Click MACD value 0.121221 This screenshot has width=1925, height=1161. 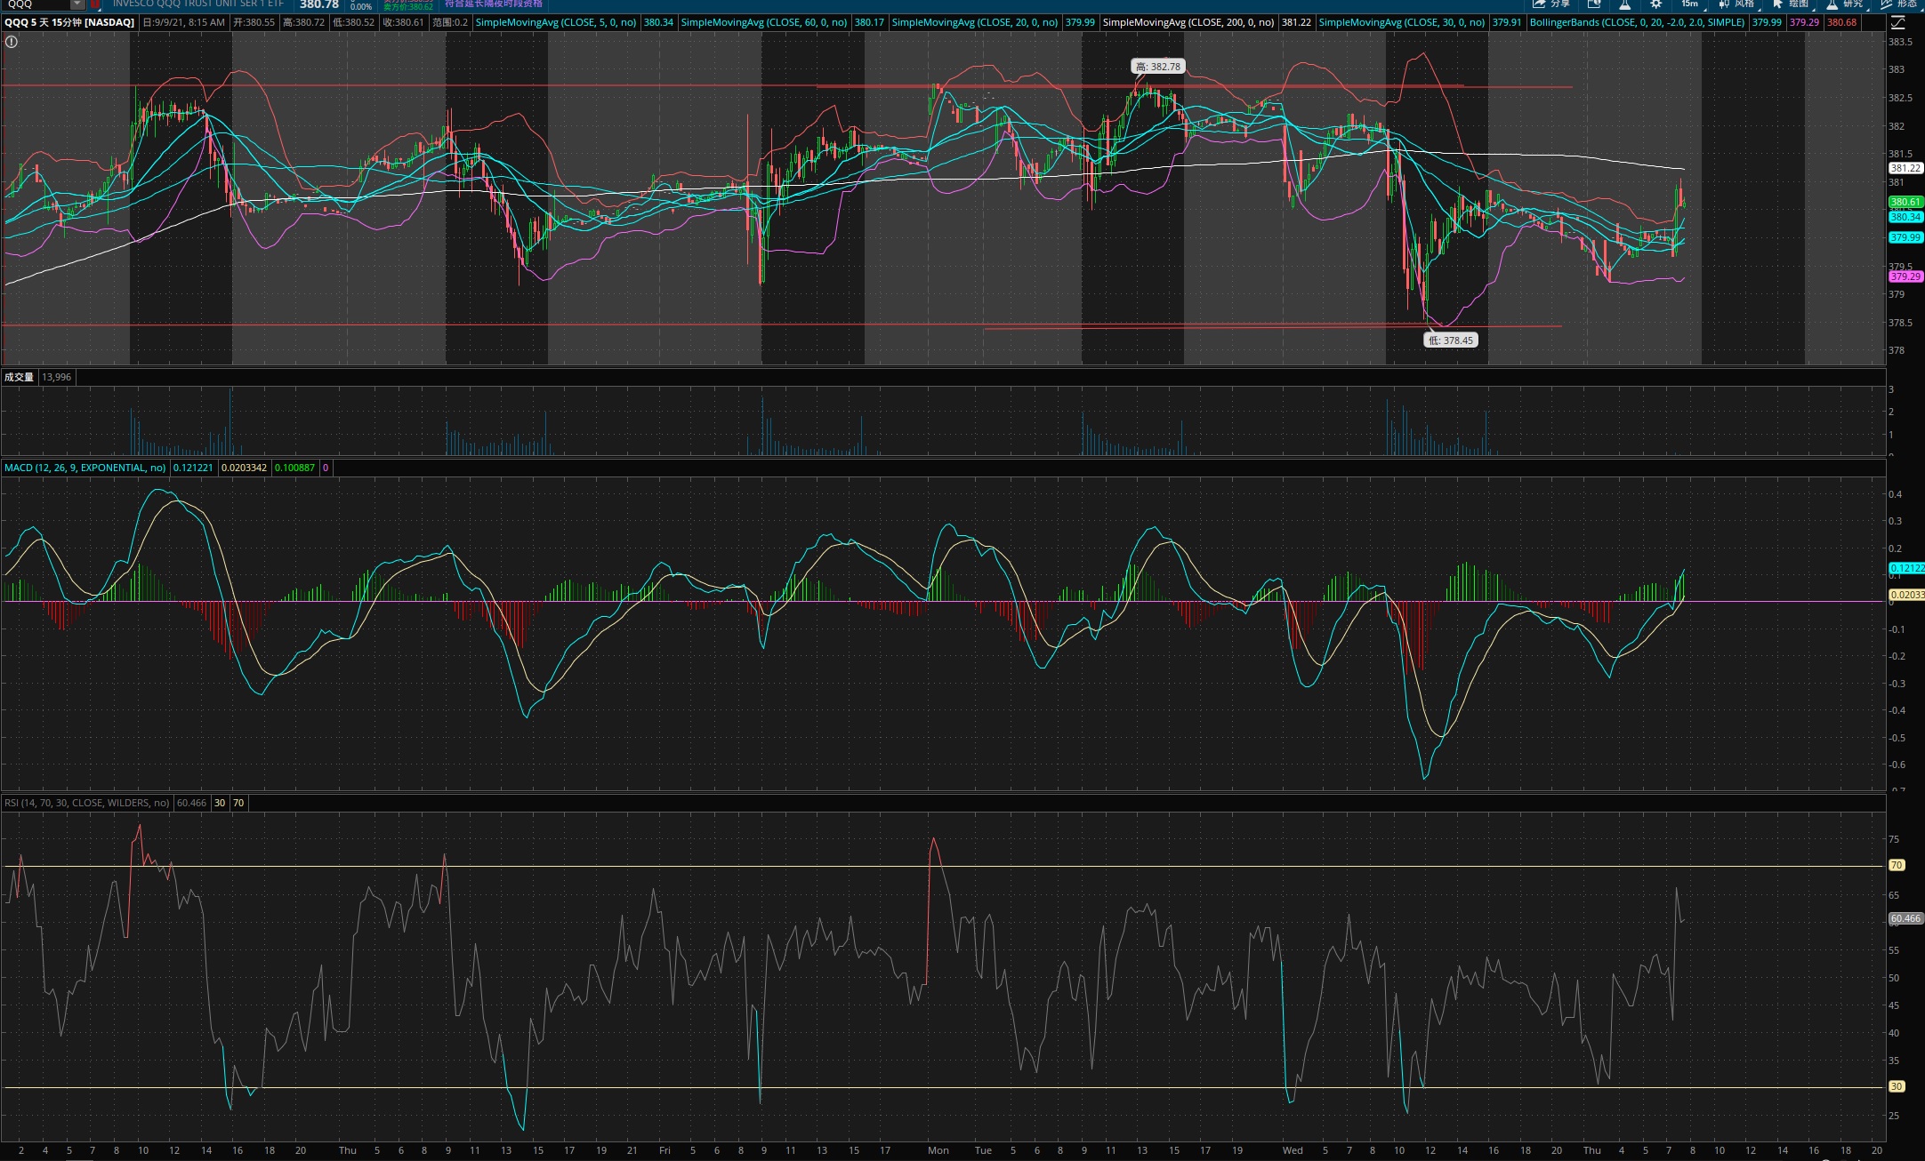pos(193,468)
